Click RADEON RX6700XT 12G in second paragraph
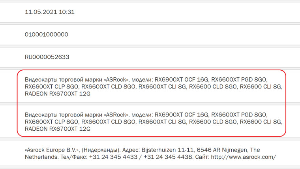This screenshot has height=169, width=300. coord(58,129)
